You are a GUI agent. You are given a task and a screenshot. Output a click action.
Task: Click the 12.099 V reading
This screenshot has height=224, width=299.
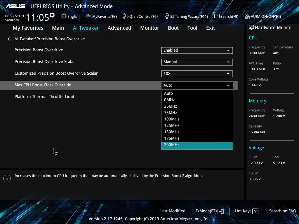256,163
